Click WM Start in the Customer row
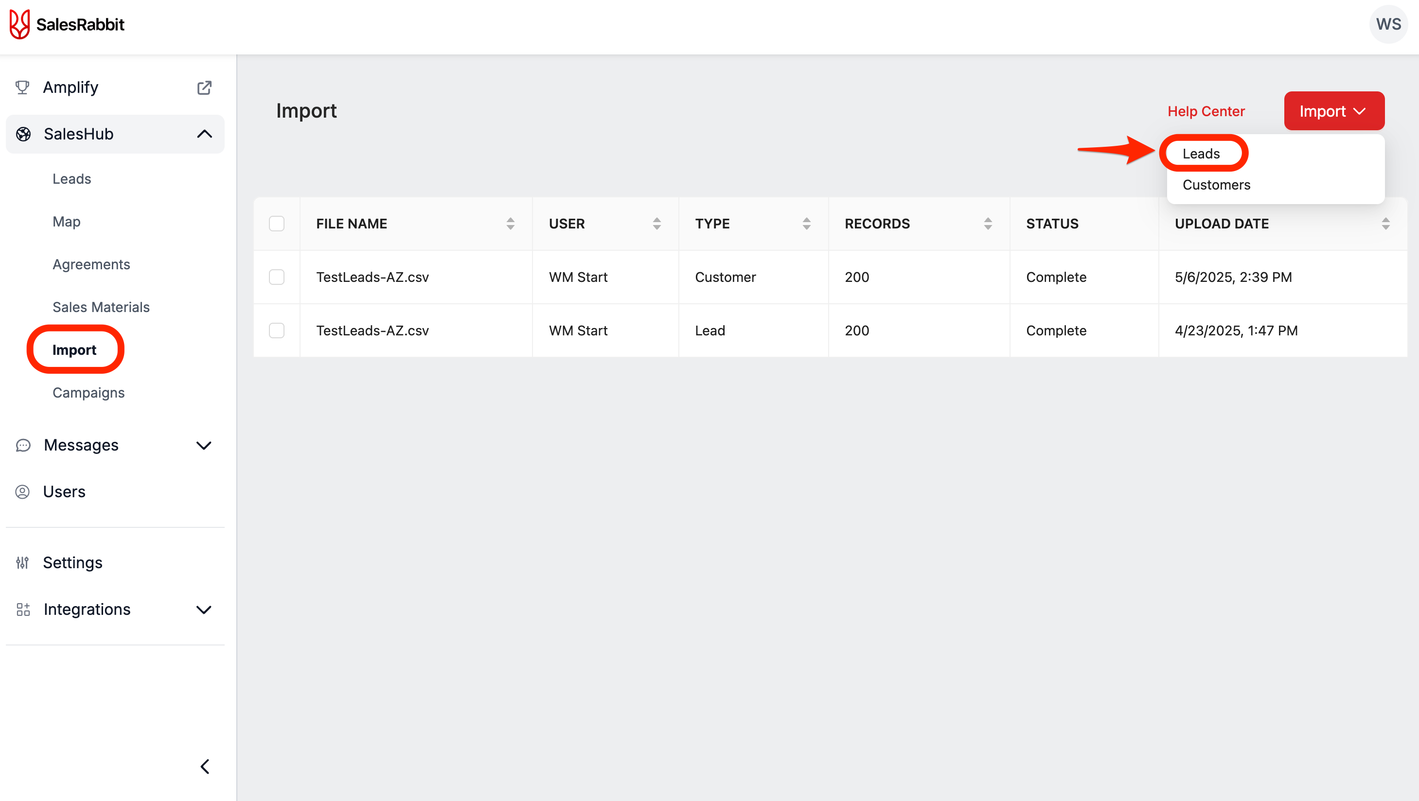1419x801 pixels. [578, 277]
